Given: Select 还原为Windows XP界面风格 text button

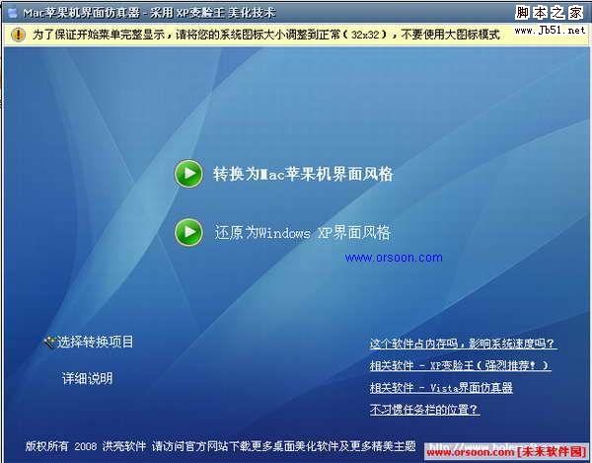Looking at the screenshot, I should pyautogui.click(x=303, y=232).
